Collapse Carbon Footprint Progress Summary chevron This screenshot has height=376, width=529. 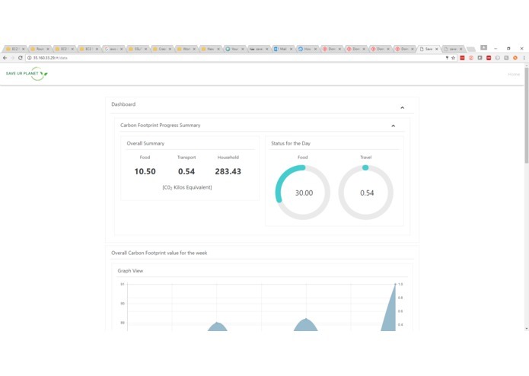[x=393, y=126]
